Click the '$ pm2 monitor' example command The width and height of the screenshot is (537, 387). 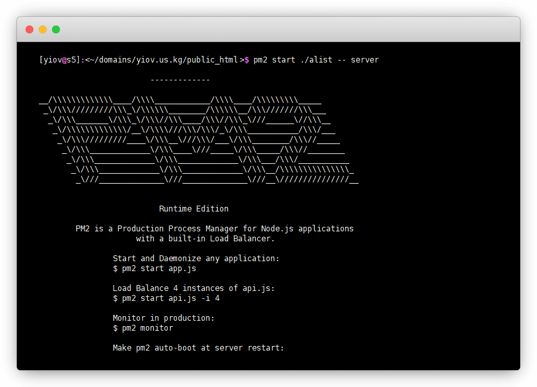point(143,328)
